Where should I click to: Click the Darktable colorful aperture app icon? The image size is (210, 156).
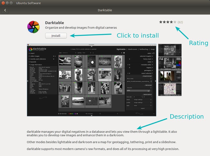coord(33,27)
